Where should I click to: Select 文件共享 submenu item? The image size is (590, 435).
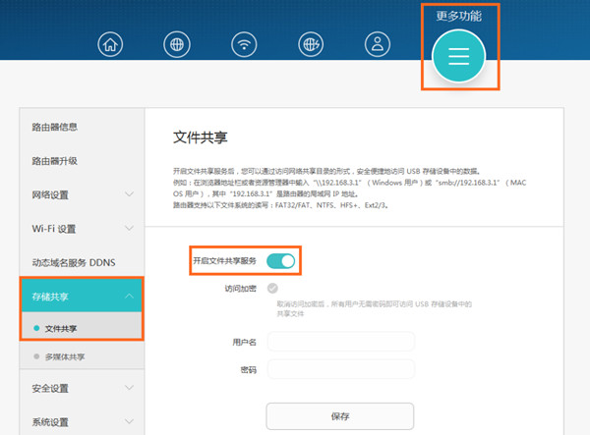(x=82, y=328)
